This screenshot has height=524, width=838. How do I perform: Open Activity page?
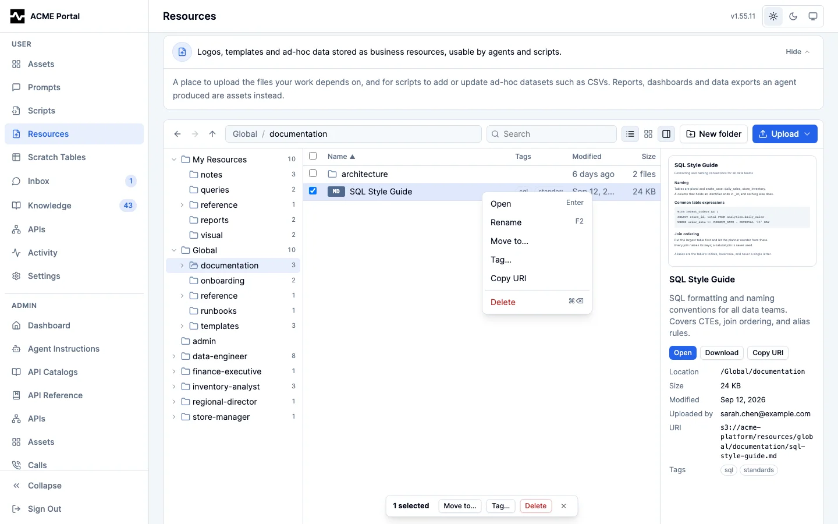74,253
